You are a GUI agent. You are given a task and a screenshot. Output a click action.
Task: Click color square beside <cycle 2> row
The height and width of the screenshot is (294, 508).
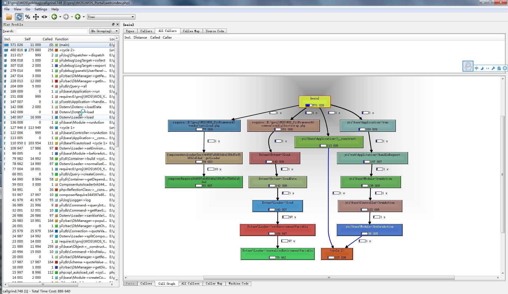[56, 50]
